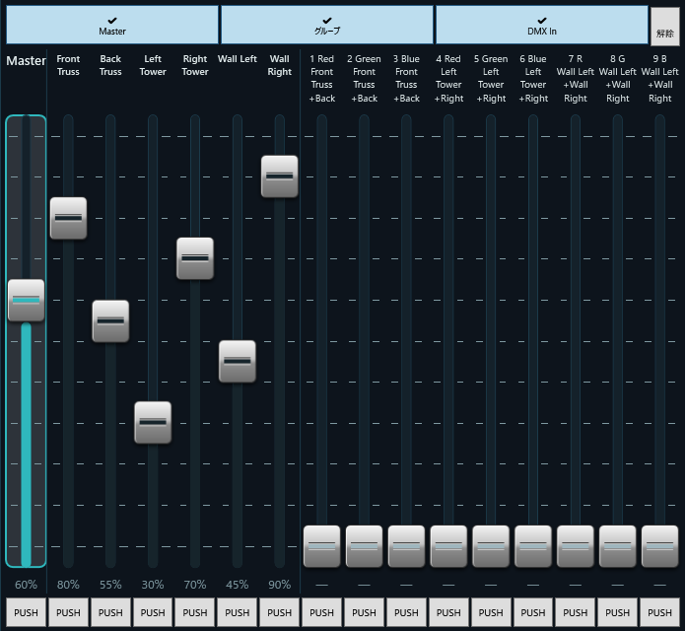Viewport: 686px width, 631px height.
Task: Click the Left Tower group label
Action: (153, 65)
